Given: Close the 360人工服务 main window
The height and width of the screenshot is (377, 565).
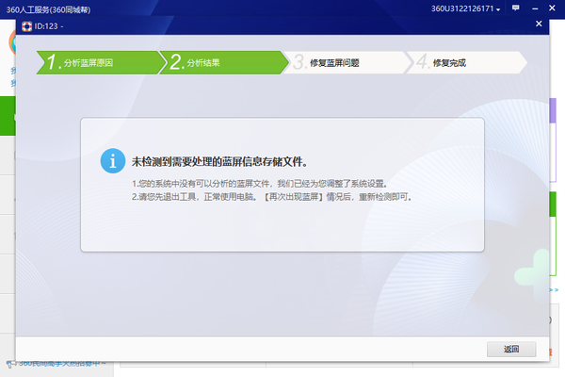Looking at the screenshot, I should coord(553,8).
